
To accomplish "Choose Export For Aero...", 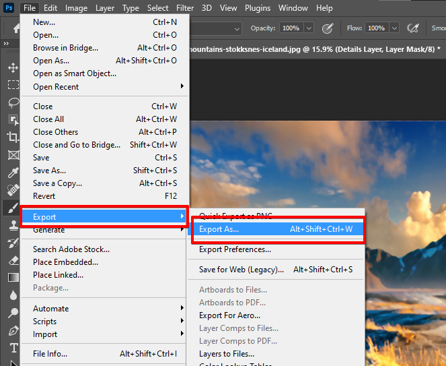I will pos(276,315).
